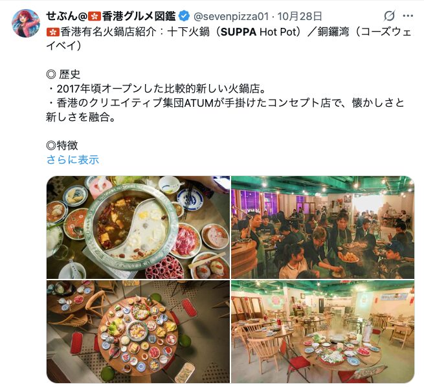Open display name せぶん@香港グルメ図鑑
This screenshot has width=424, height=387.
coord(111,16)
